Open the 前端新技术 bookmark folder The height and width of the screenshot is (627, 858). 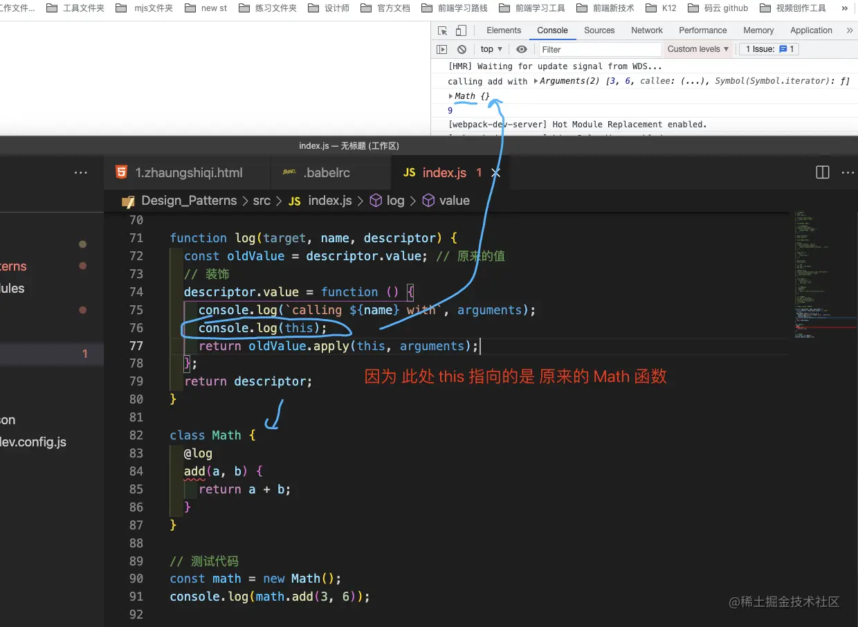[x=605, y=8]
